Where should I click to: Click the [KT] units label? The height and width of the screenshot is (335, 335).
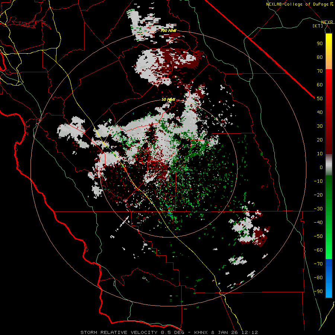[318, 26]
